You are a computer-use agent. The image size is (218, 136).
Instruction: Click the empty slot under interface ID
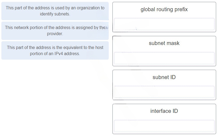point(164,126)
